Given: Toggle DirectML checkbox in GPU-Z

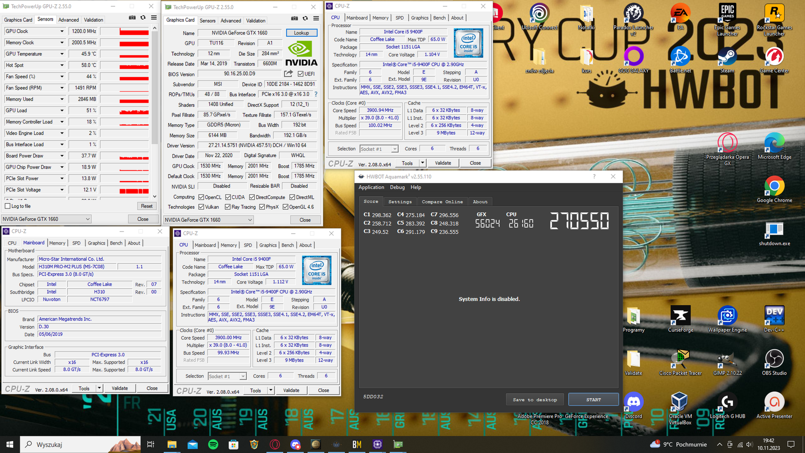Looking at the screenshot, I should [x=292, y=197].
